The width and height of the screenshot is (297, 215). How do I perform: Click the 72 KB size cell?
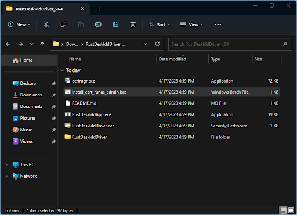pyautogui.click(x=273, y=81)
